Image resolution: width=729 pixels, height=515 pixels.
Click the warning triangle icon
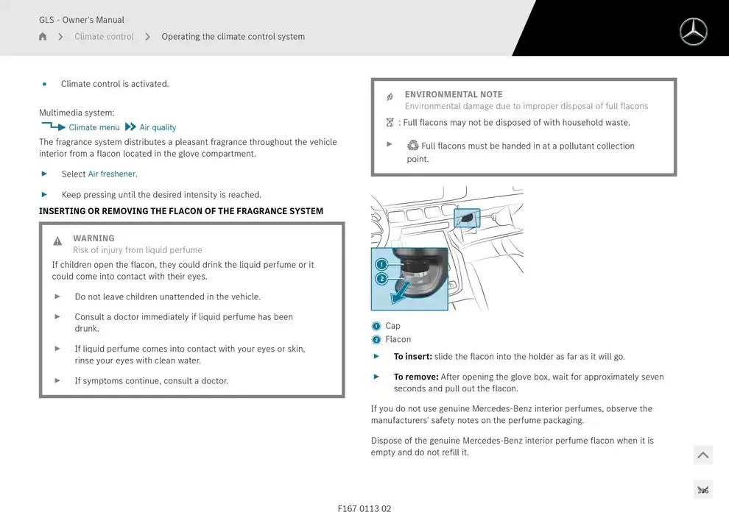(57, 241)
